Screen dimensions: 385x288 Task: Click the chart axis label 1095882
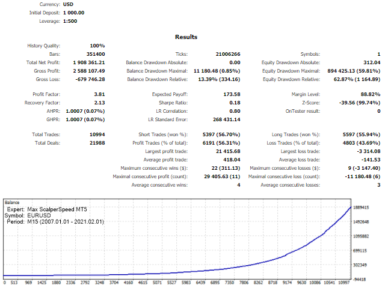coord(361,236)
